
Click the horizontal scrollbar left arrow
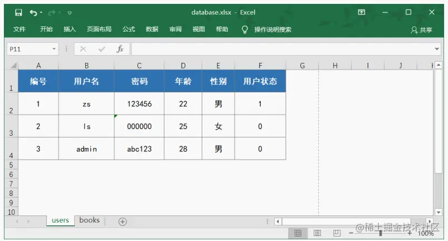coord(278,222)
